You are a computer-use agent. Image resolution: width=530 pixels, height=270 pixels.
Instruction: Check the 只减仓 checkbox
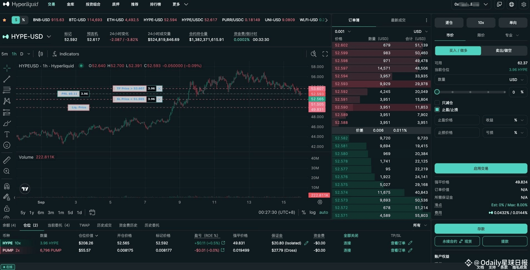437,103
